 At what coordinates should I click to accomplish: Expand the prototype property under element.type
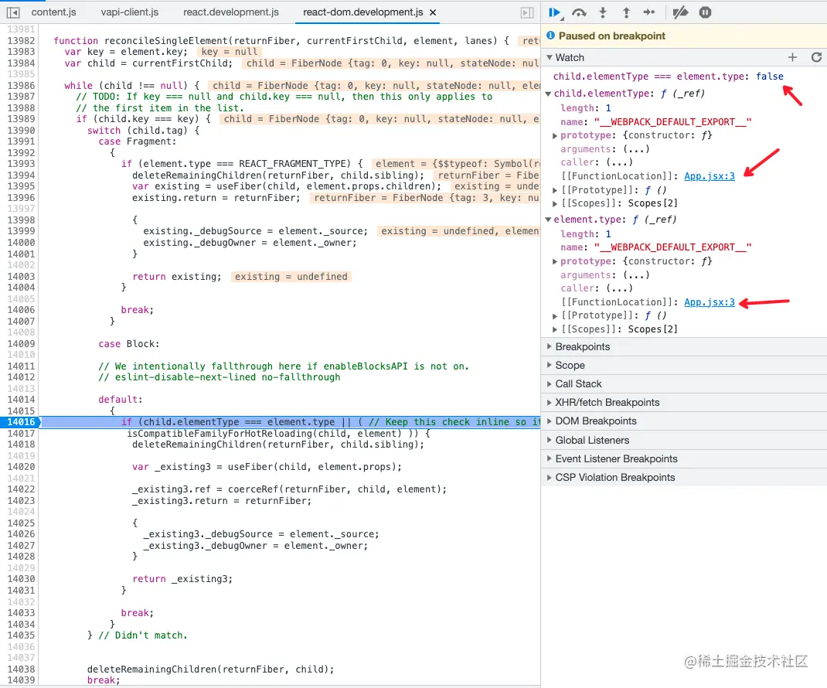[555, 261]
